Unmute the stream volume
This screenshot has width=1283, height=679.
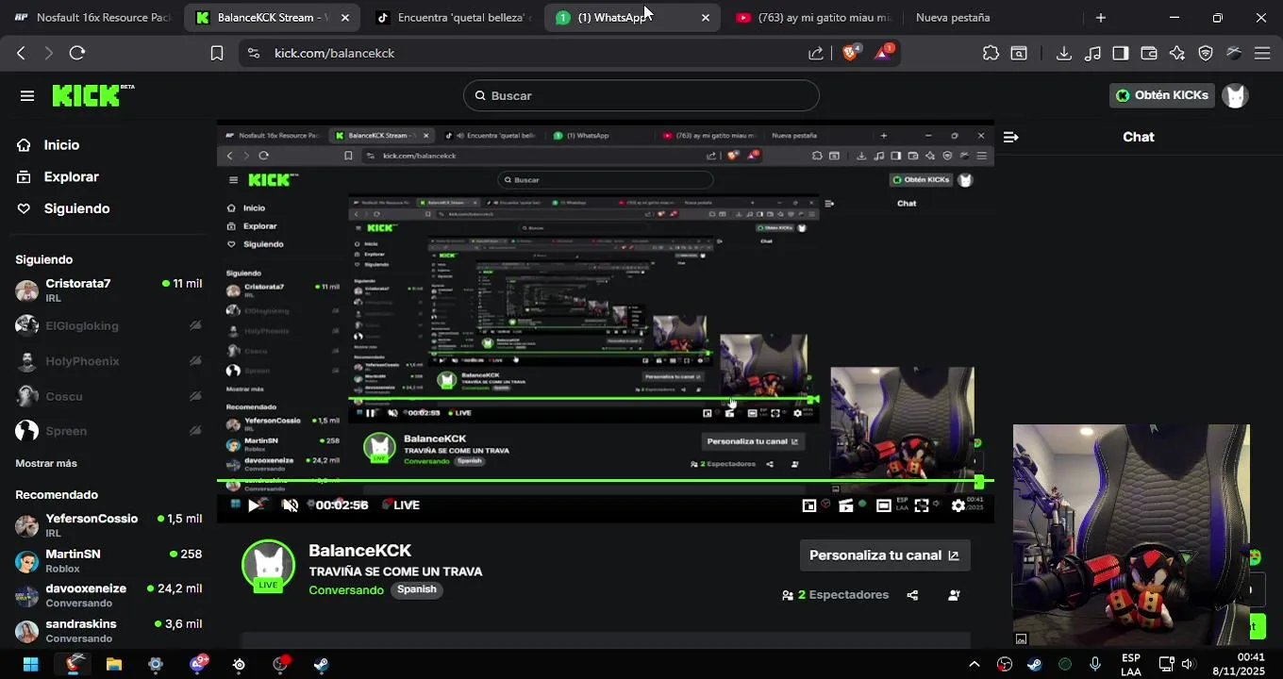(291, 505)
